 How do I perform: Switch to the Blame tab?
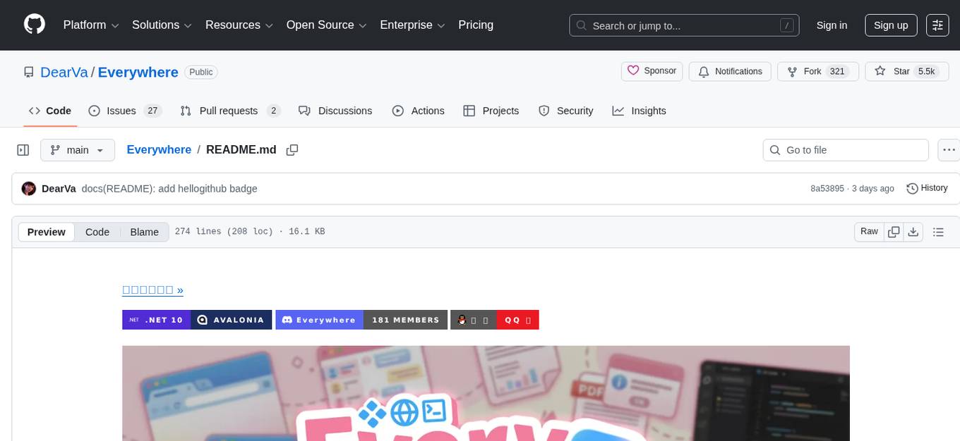click(144, 232)
